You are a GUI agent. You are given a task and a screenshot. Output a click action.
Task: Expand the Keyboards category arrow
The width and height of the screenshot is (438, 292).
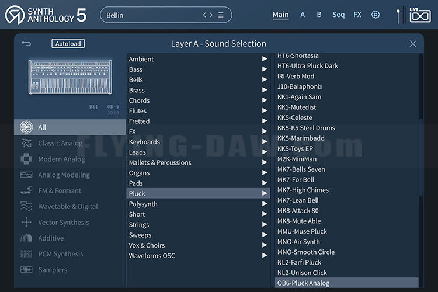(x=264, y=141)
